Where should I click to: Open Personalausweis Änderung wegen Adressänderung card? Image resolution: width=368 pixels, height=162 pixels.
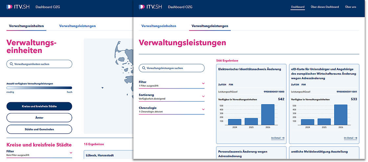click(251, 152)
